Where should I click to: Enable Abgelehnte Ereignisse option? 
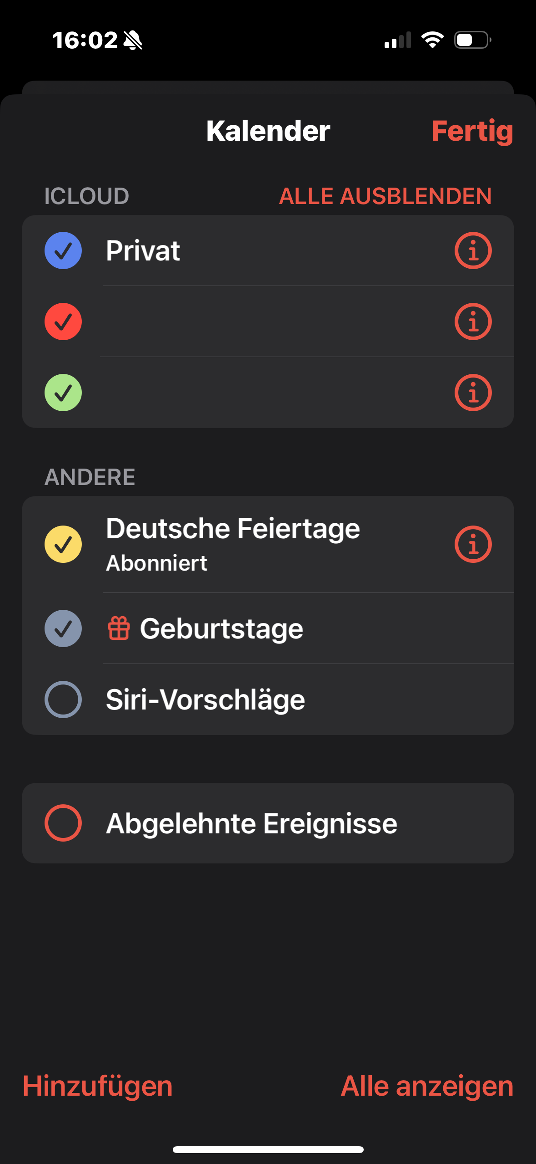[x=63, y=823]
